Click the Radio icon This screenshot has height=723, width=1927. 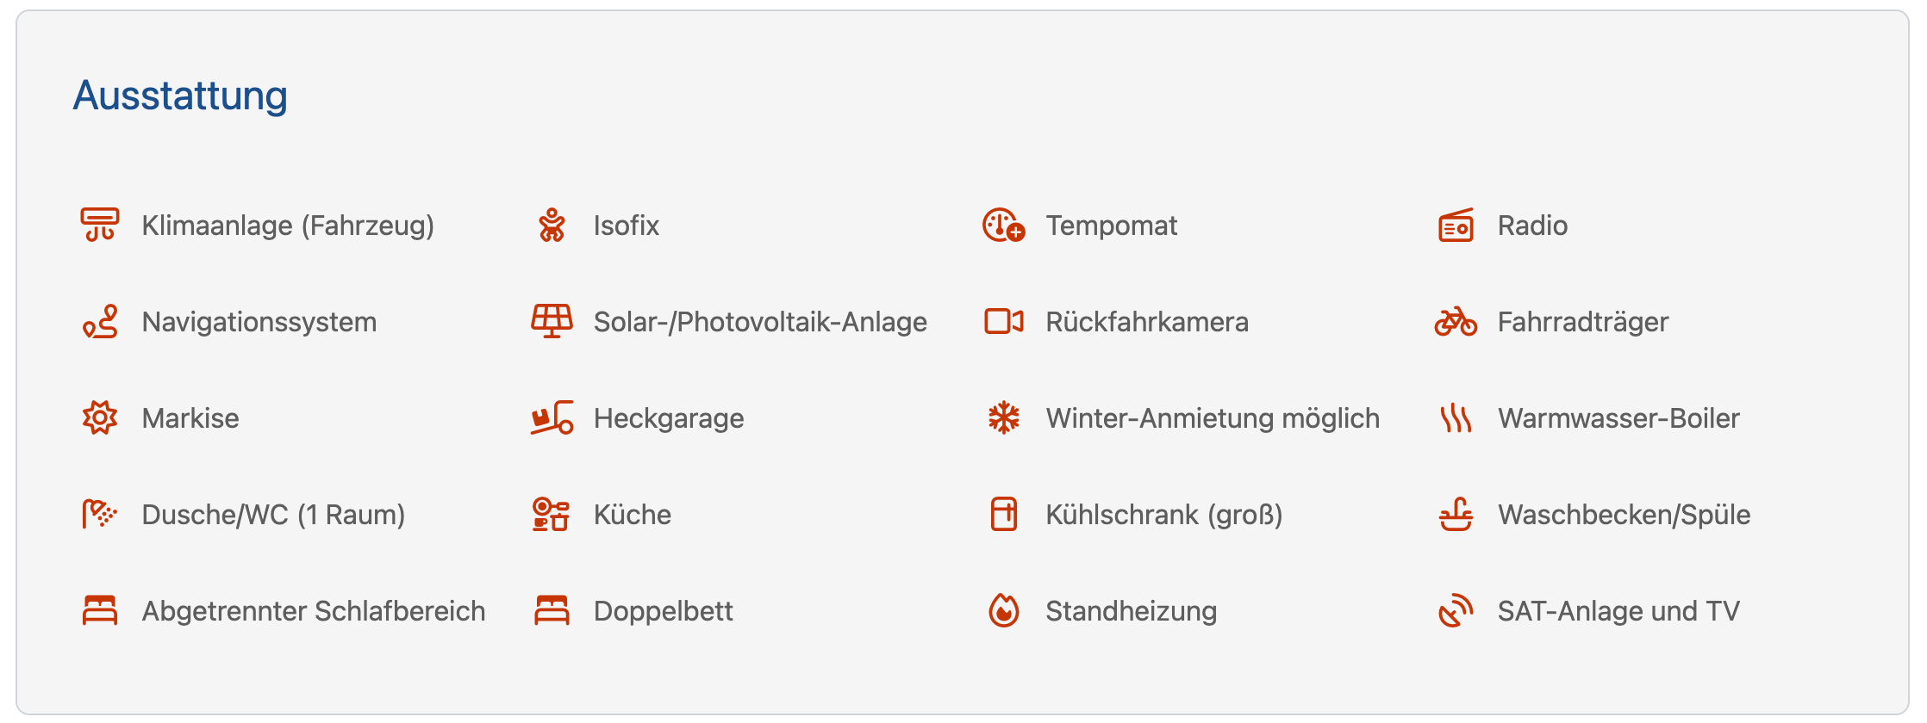(1456, 226)
